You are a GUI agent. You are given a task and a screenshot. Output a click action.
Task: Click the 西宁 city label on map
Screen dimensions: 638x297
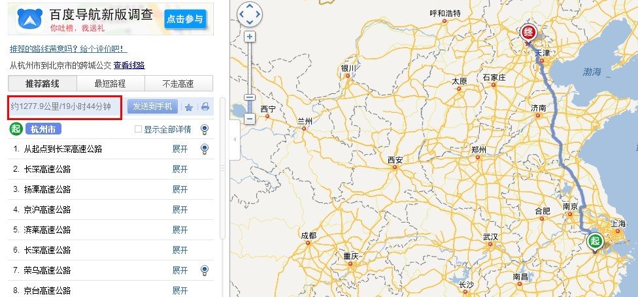tap(268, 108)
